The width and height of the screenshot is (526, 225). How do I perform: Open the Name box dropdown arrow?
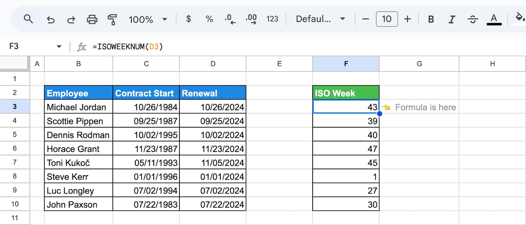tap(59, 47)
